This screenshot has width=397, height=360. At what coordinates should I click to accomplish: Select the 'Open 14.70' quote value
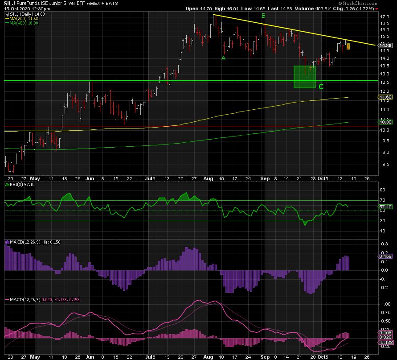(x=199, y=8)
